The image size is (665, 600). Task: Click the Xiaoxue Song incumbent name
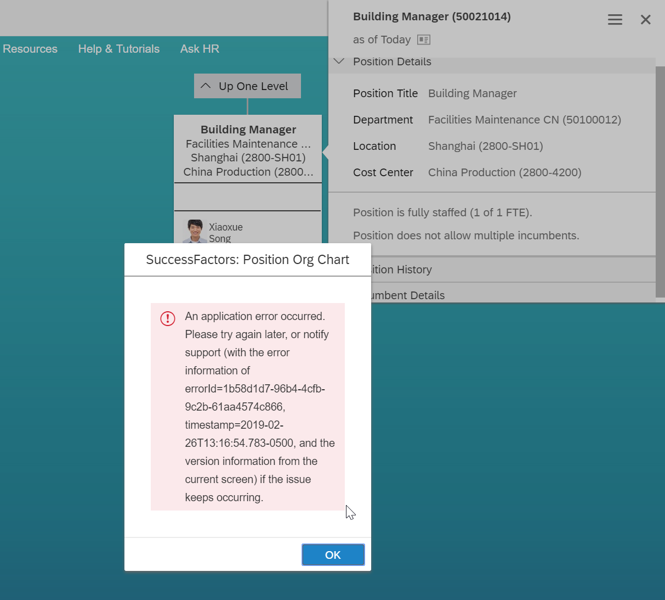click(x=226, y=233)
